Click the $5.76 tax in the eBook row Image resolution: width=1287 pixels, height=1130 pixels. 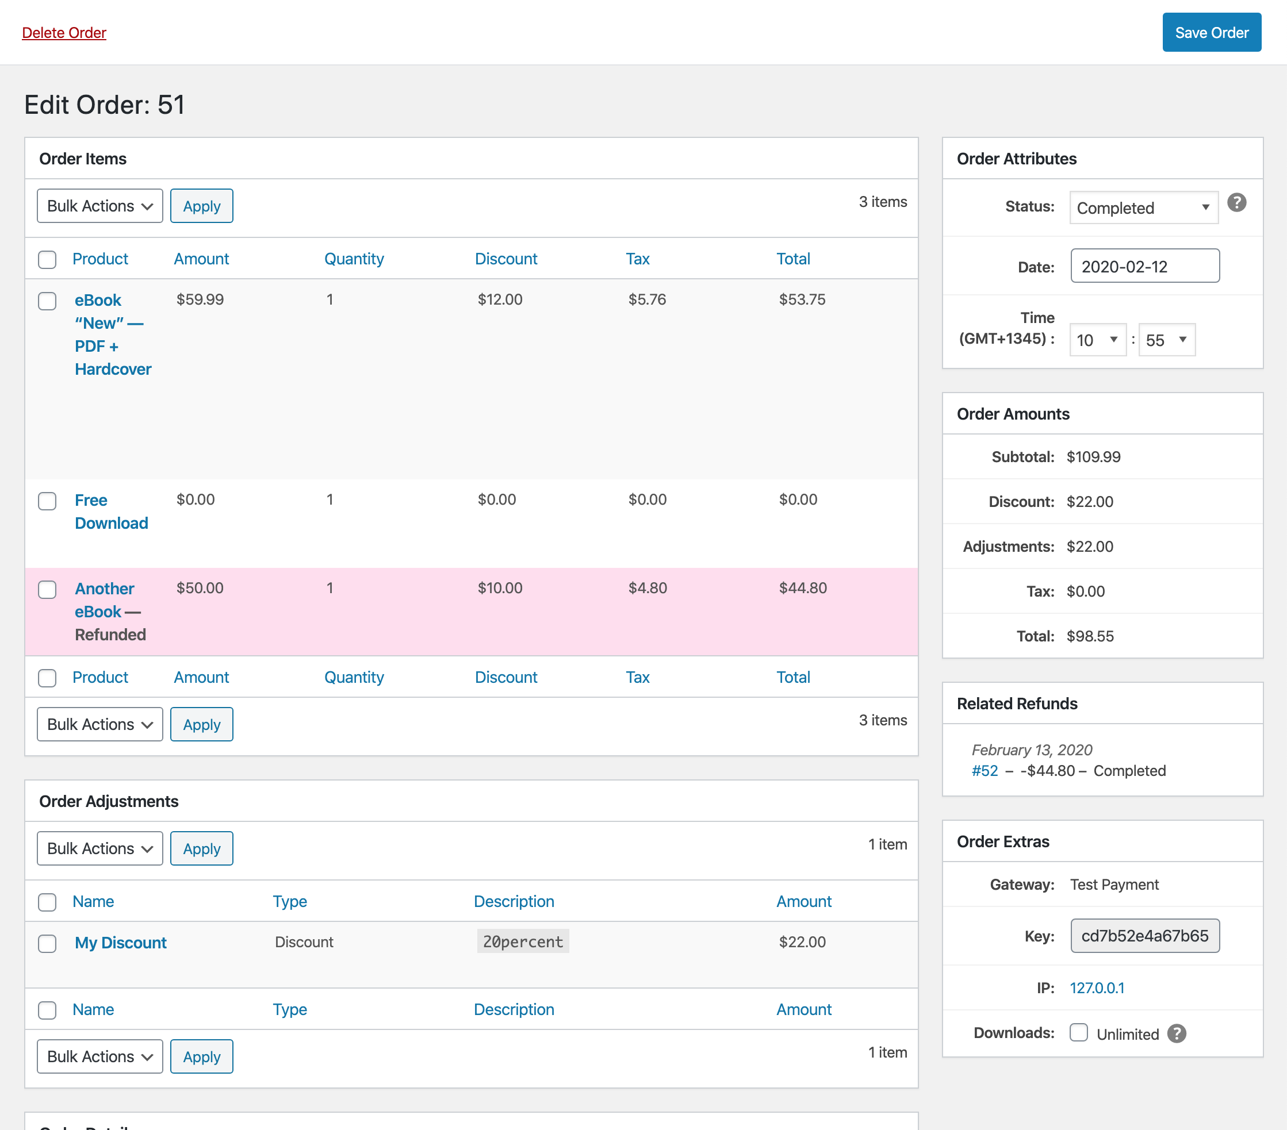coord(648,299)
